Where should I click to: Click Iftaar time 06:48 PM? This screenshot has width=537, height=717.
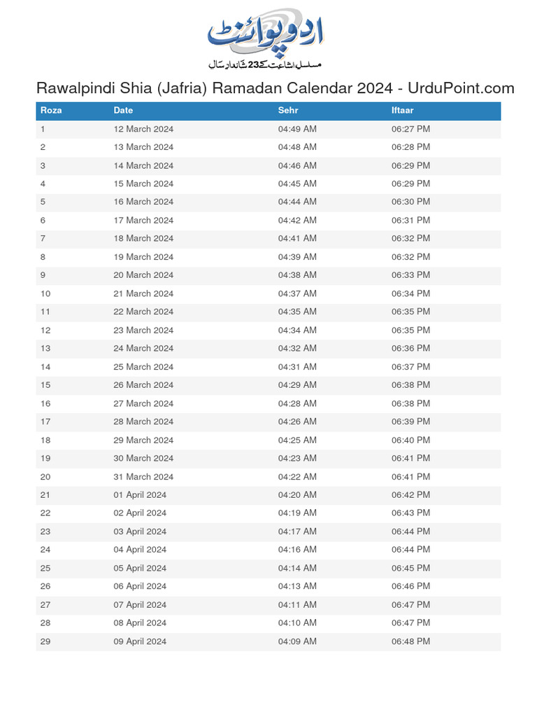pyautogui.click(x=410, y=641)
